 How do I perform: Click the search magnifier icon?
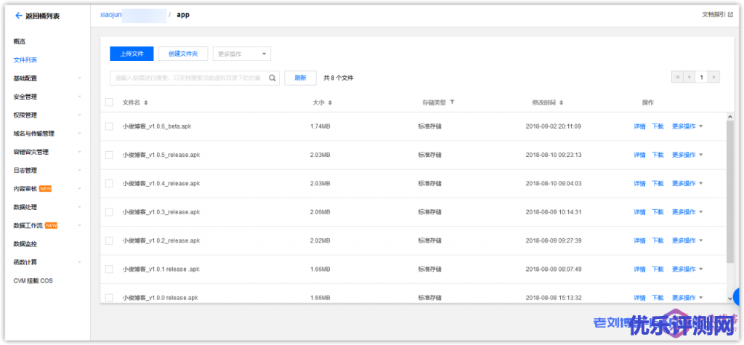click(x=272, y=78)
